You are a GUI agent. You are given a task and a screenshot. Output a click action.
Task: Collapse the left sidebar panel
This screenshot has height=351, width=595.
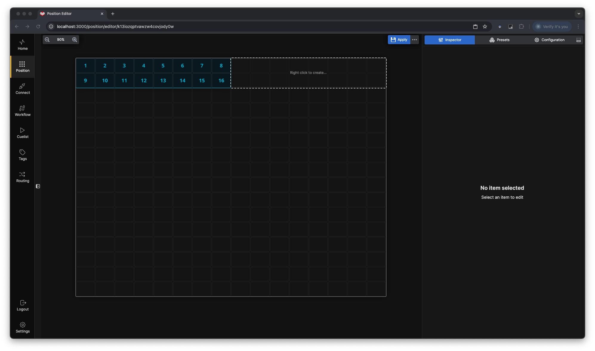coord(38,186)
